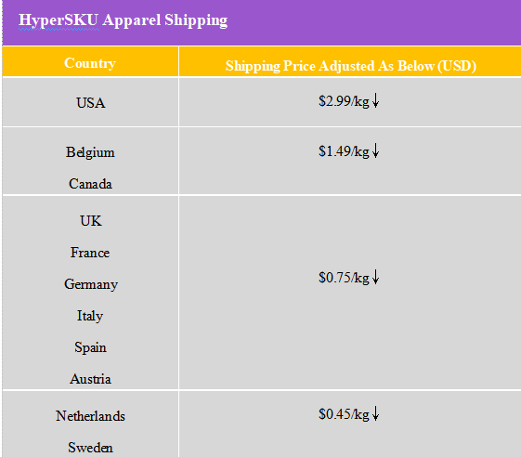Click the $2.99/kg price text
521x457 pixels.
pos(344,101)
